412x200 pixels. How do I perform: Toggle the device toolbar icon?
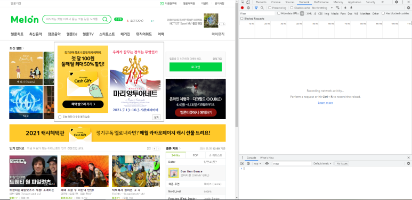pyautogui.click(x=248, y=2)
